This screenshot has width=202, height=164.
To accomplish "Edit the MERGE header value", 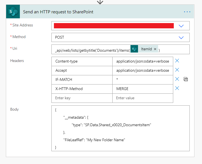I will click(143, 89).
